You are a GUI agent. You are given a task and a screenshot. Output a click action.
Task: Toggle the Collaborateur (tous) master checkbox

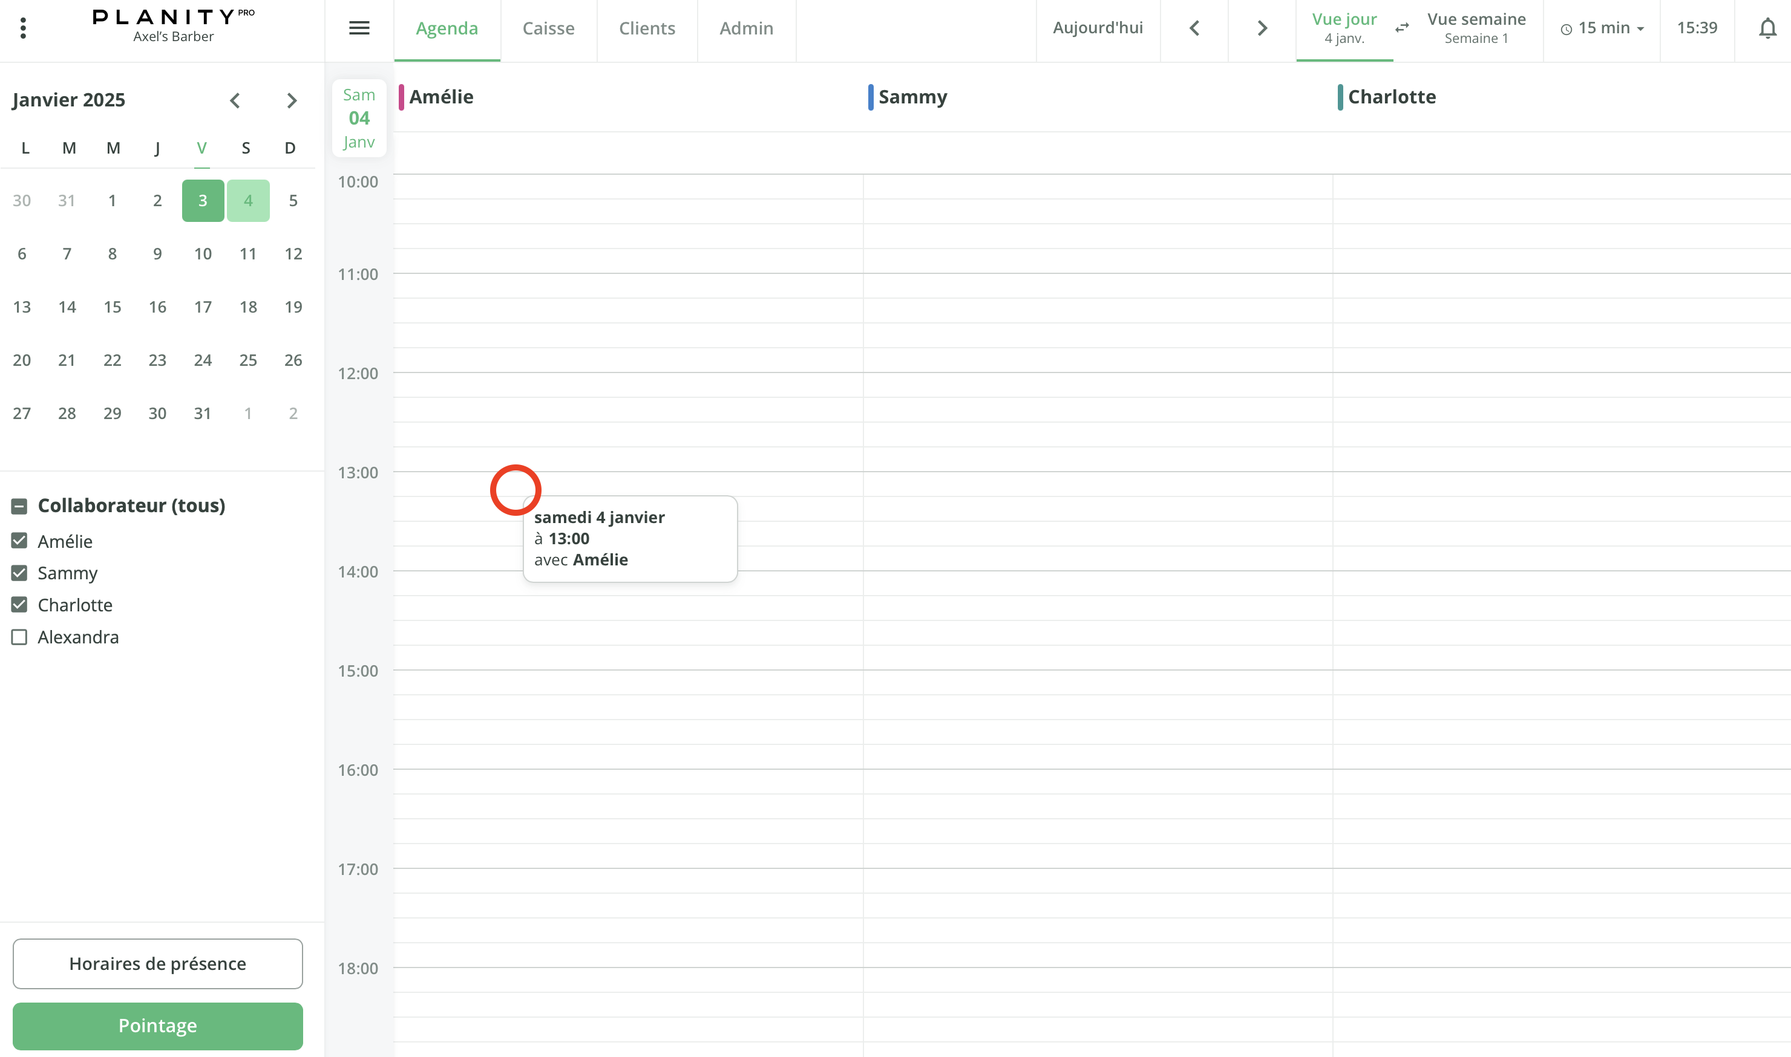click(18, 506)
